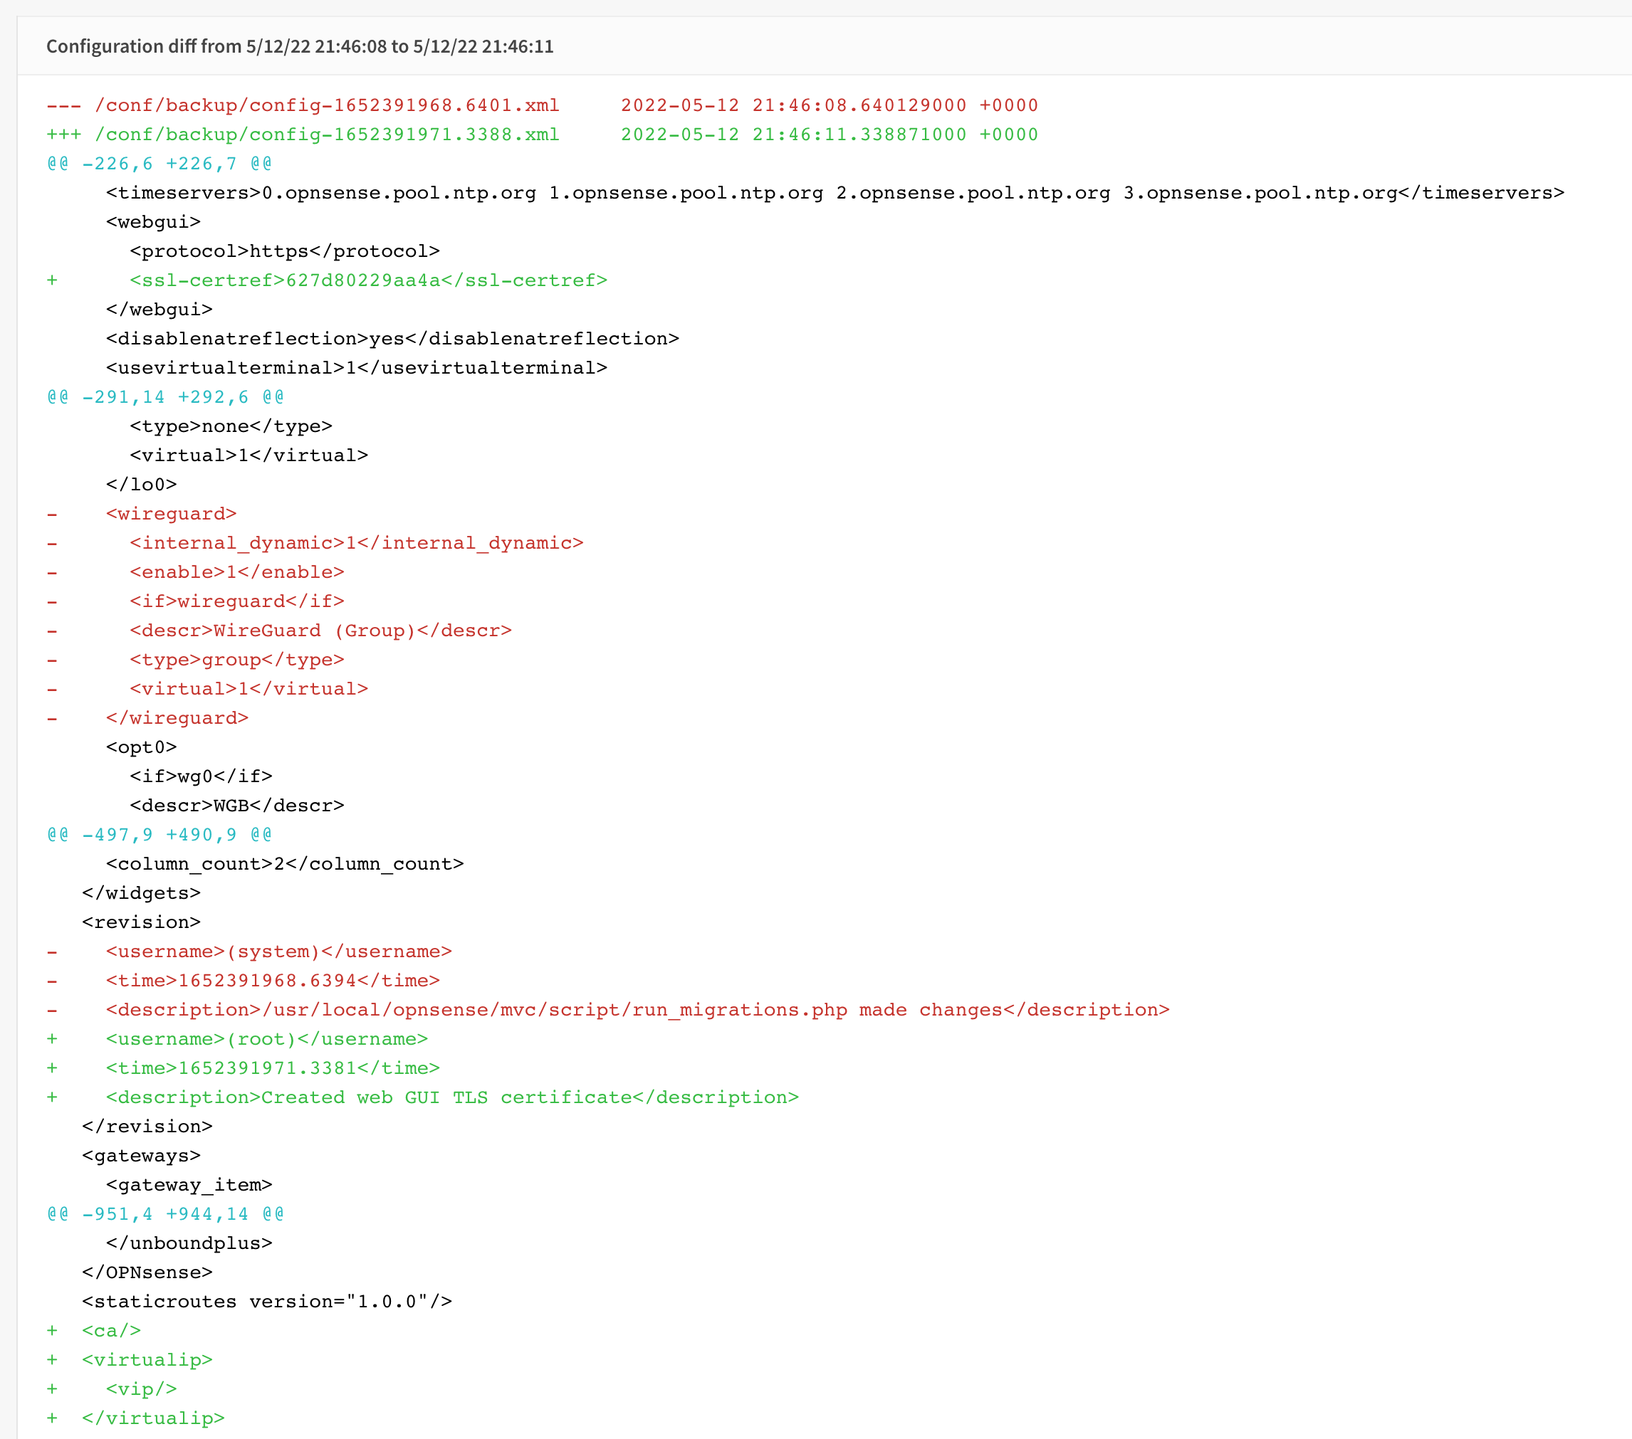Click the hunk header @@ -951,4 +944,14 @@
1632x1439 pixels.
tap(164, 1213)
